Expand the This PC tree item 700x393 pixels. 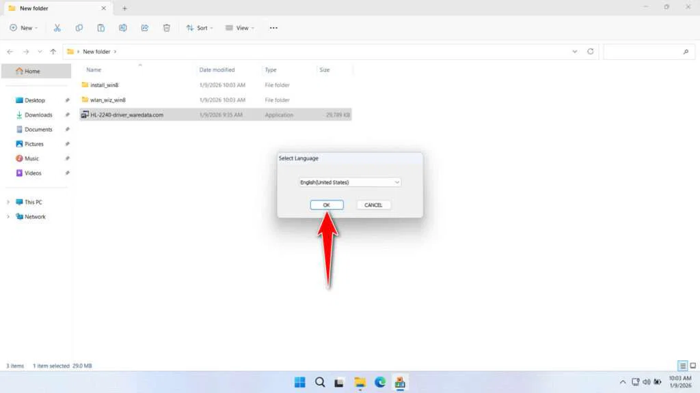click(x=8, y=201)
